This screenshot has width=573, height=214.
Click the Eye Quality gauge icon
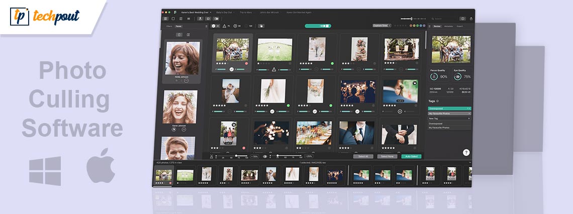pos(457,77)
